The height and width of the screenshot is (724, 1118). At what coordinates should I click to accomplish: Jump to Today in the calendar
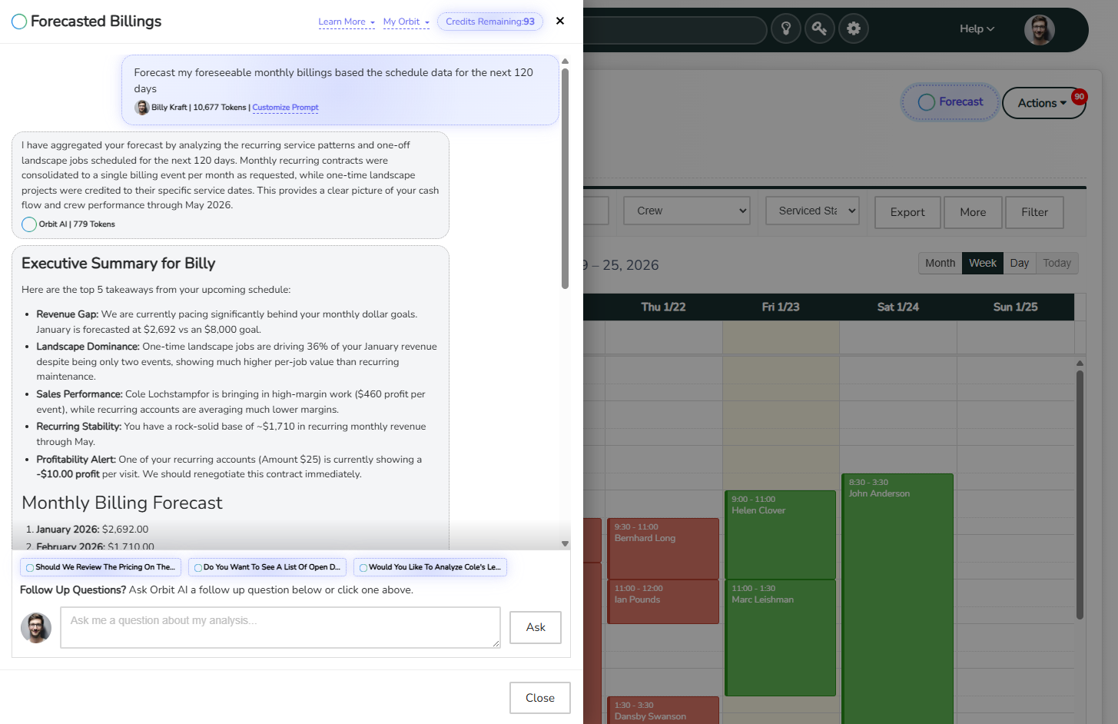click(1057, 263)
